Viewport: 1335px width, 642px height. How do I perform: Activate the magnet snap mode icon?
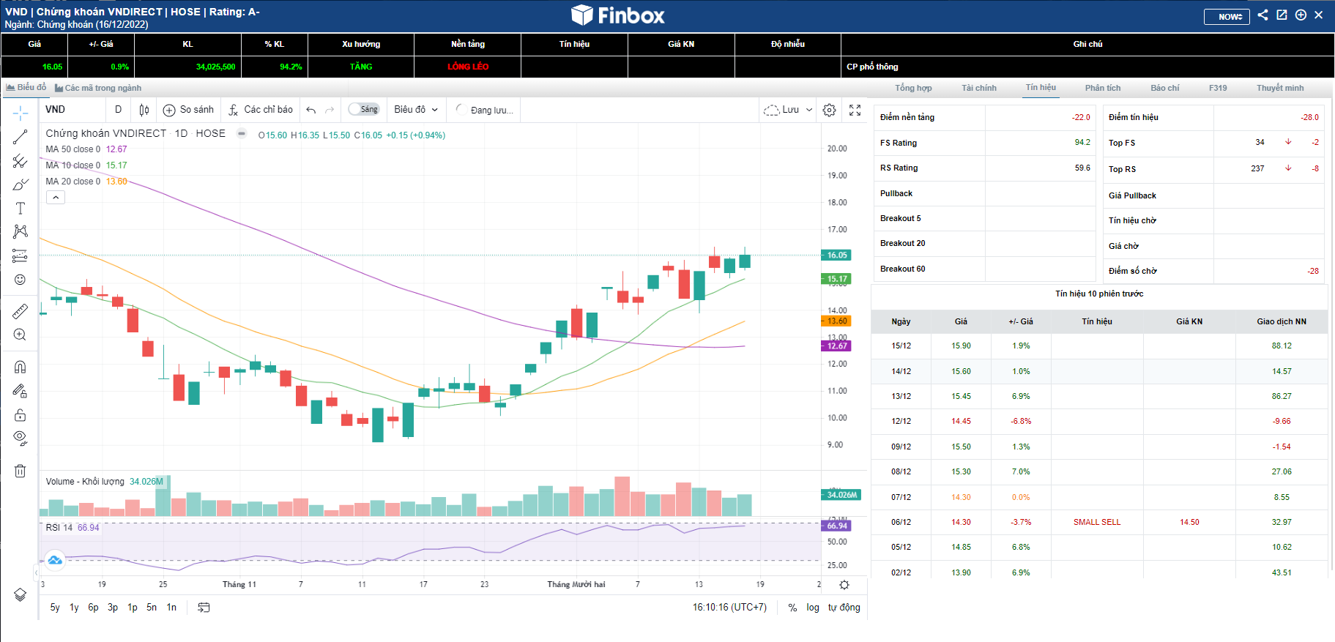point(20,367)
